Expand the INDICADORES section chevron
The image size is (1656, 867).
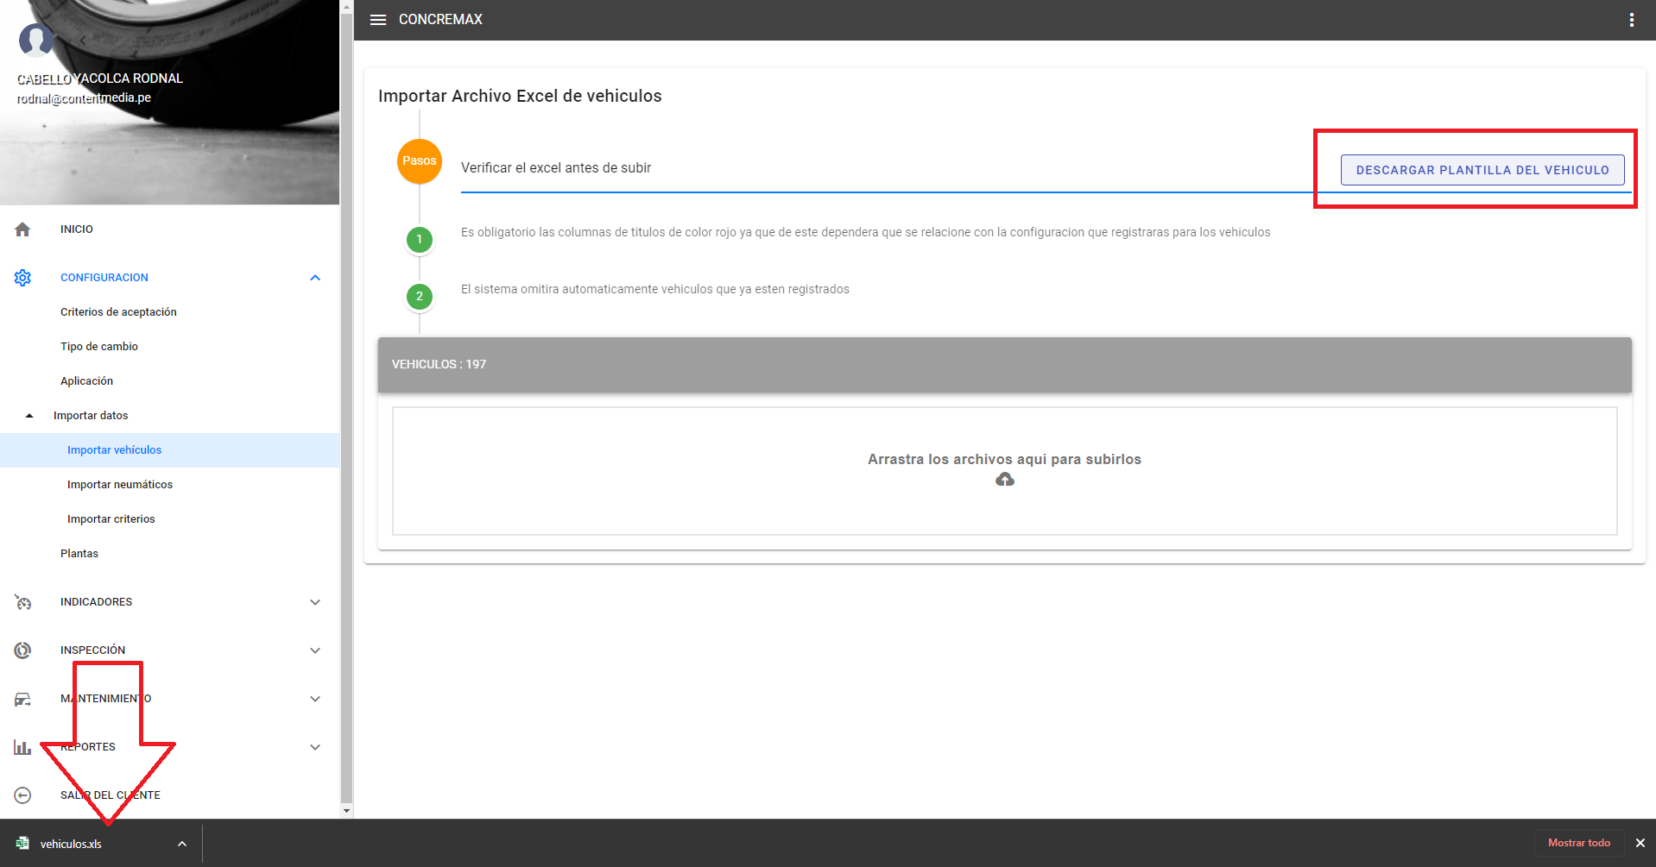(315, 602)
